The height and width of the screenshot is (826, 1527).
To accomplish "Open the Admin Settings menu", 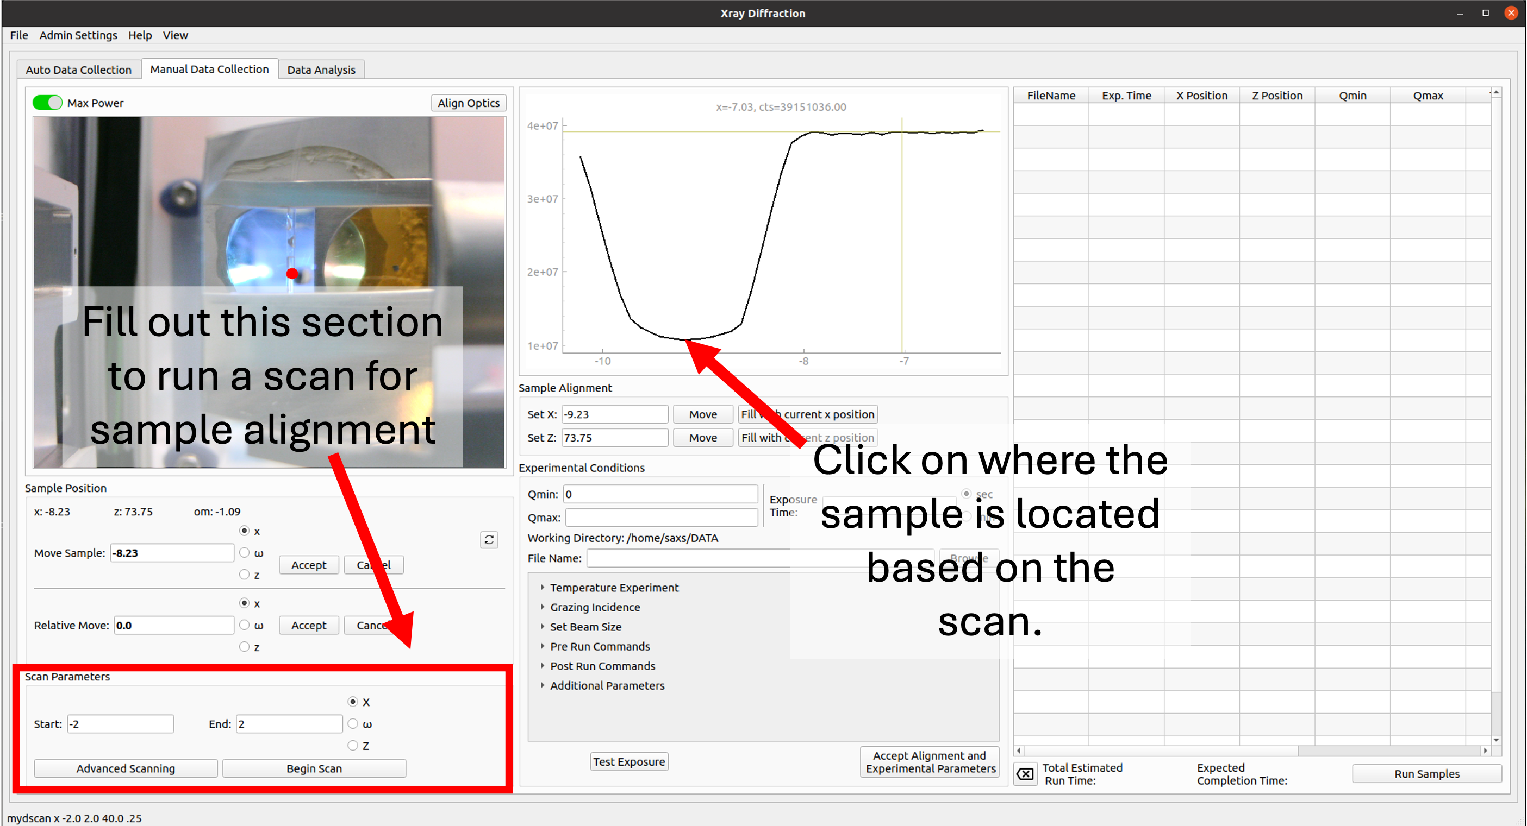I will click(78, 35).
